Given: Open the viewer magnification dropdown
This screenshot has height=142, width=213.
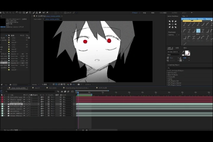Looking at the screenshot, I should pyautogui.click(x=35, y=84).
